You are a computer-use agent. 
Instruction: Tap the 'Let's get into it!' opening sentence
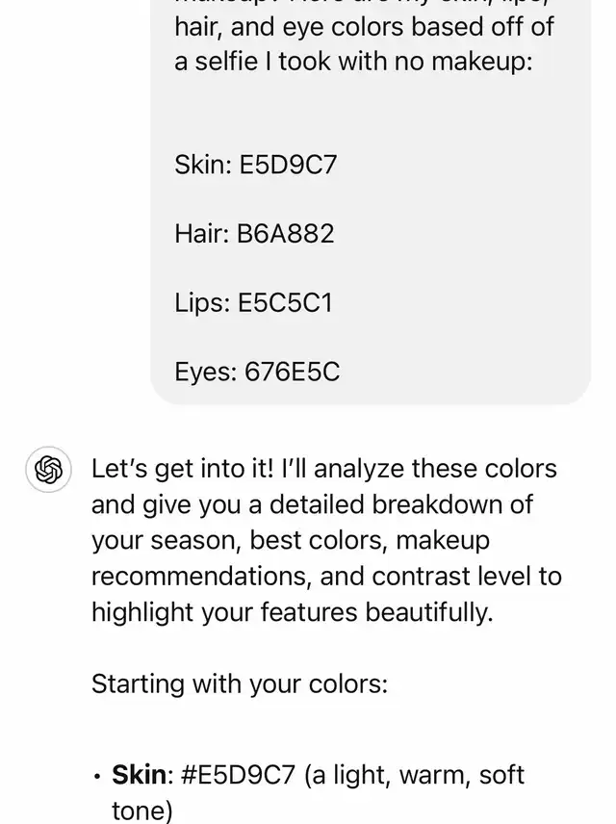(182, 468)
